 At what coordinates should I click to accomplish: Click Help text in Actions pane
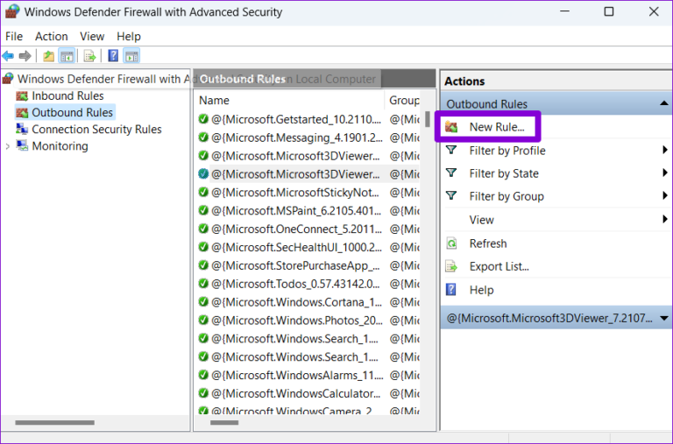point(482,290)
